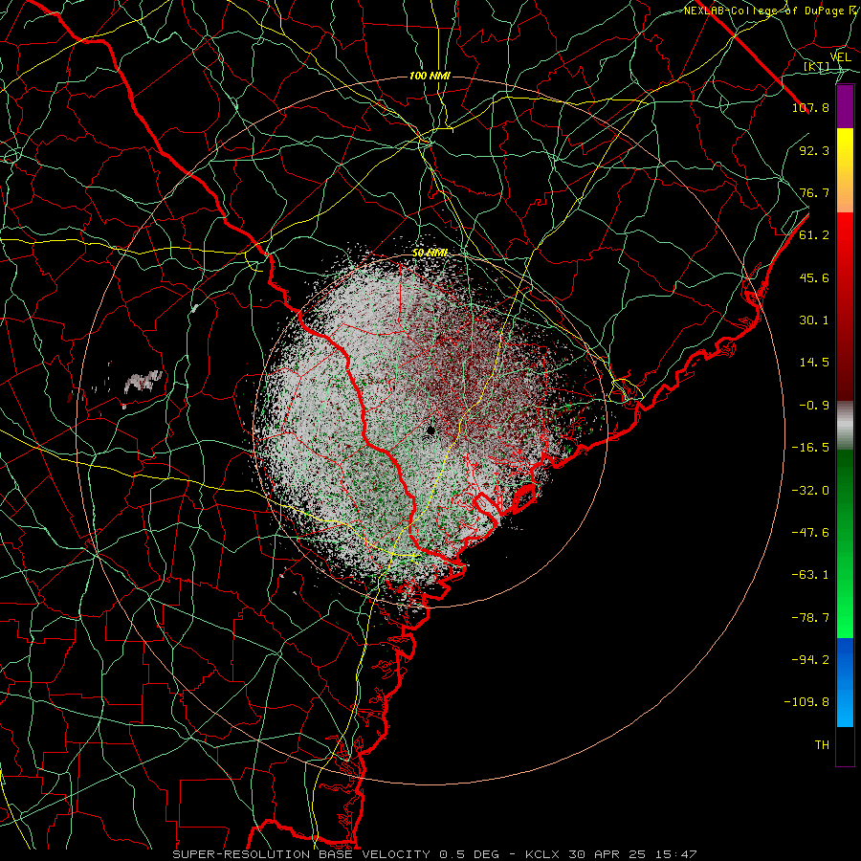Click the TH legend label

click(822, 745)
